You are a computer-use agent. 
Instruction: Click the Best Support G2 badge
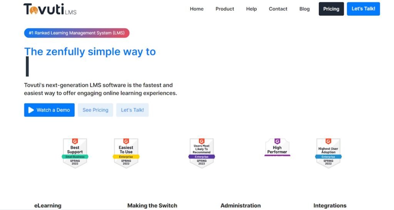75,153
